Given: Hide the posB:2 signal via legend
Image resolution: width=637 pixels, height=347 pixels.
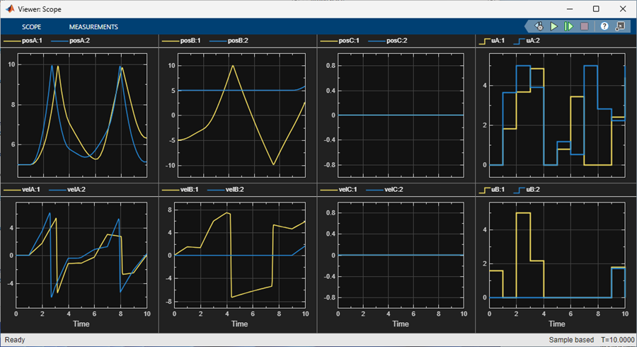Looking at the screenshot, I should 239,41.
